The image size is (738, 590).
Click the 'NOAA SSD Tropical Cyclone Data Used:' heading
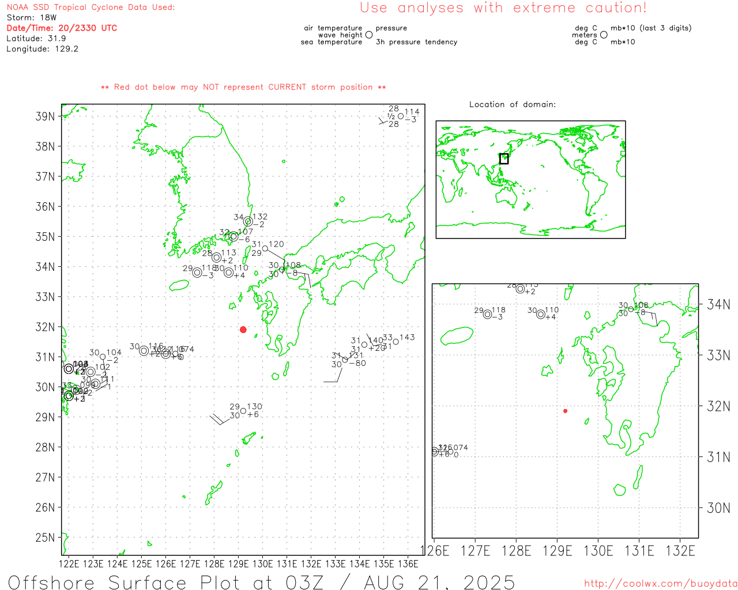tap(91, 7)
